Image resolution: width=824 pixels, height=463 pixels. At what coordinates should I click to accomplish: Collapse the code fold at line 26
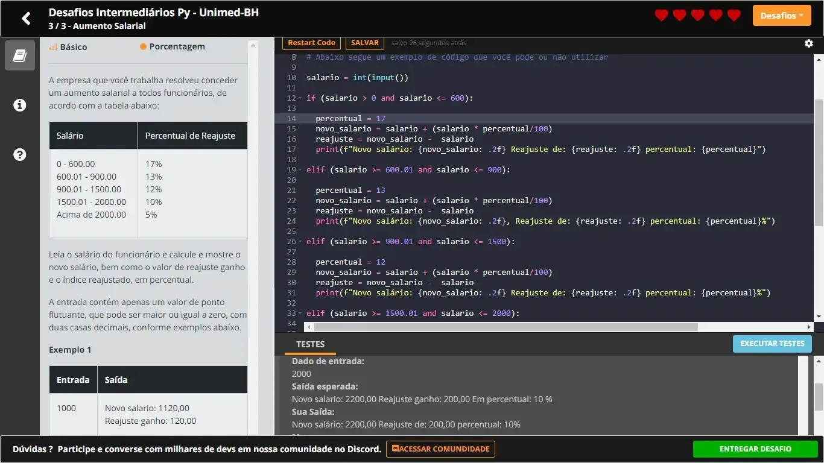coord(300,242)
